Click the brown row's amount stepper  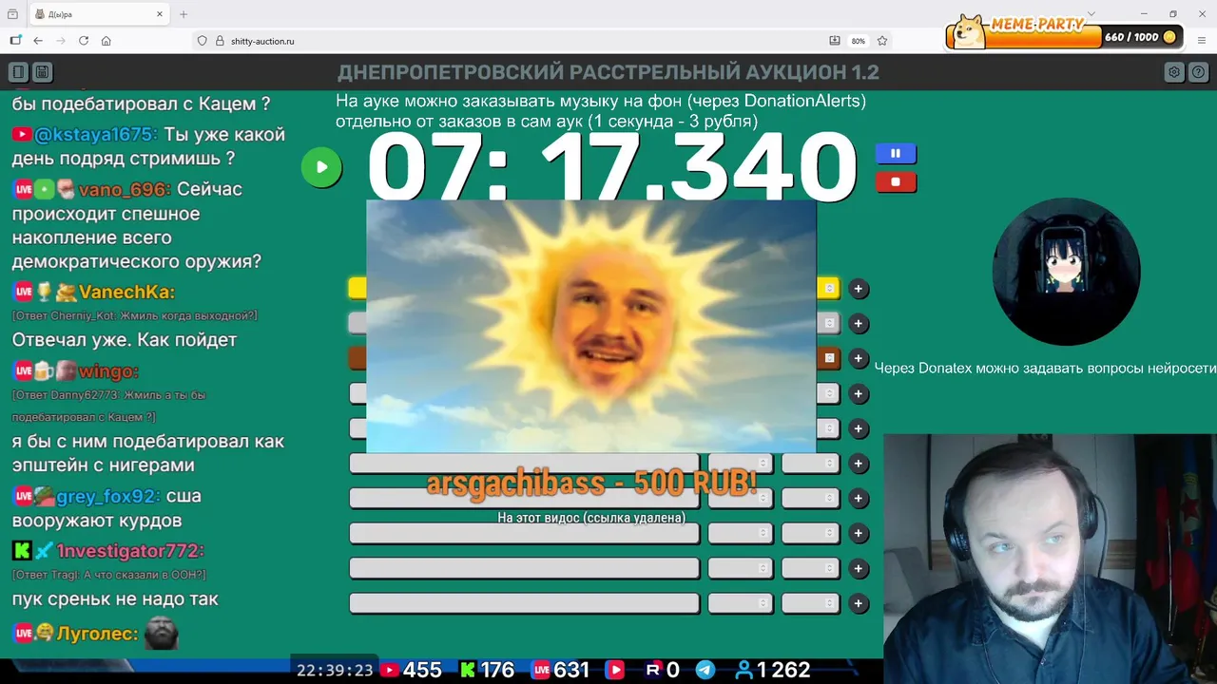pos(829,358)
